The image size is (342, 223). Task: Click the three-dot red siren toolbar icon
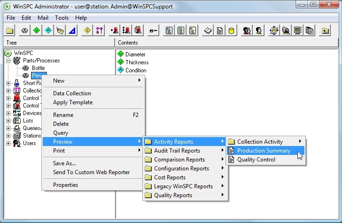(x=126, y=31)
